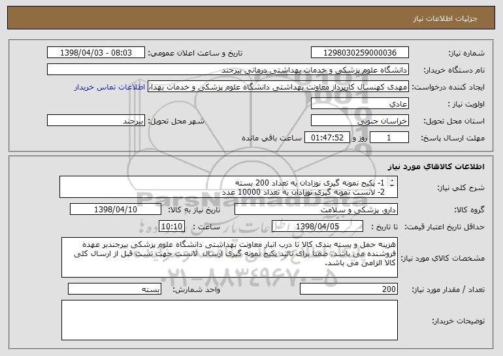The width and height of the screenshot is (503, 356).
Task: Click the حداقل تاریخ اعتبار قیمت label
Action: pyautogui.click(x=444, y=227)
